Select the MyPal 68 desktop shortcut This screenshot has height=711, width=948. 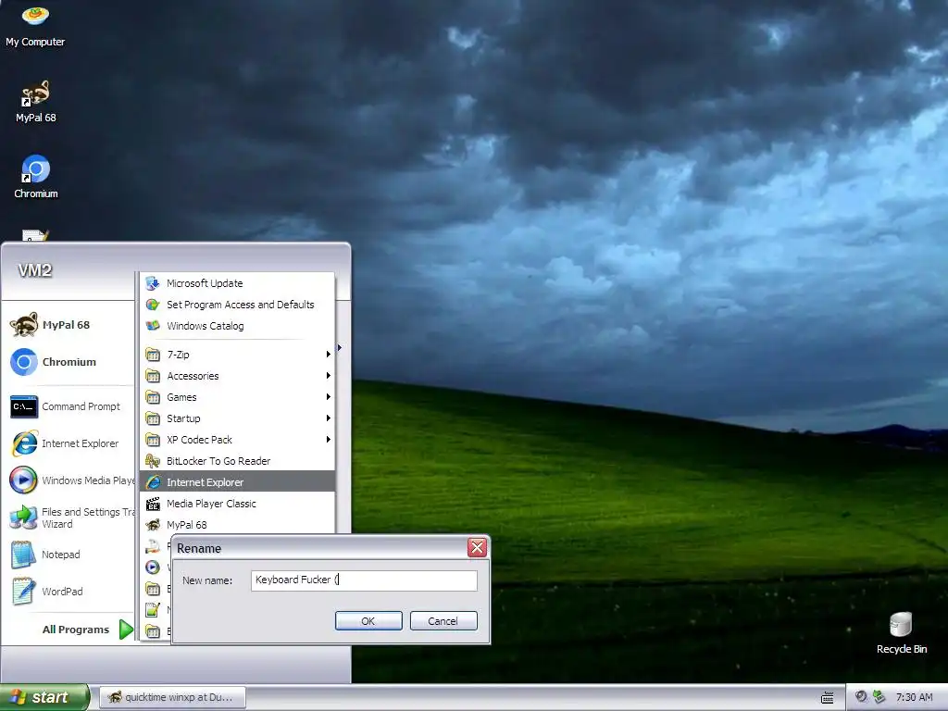[36, 102]
